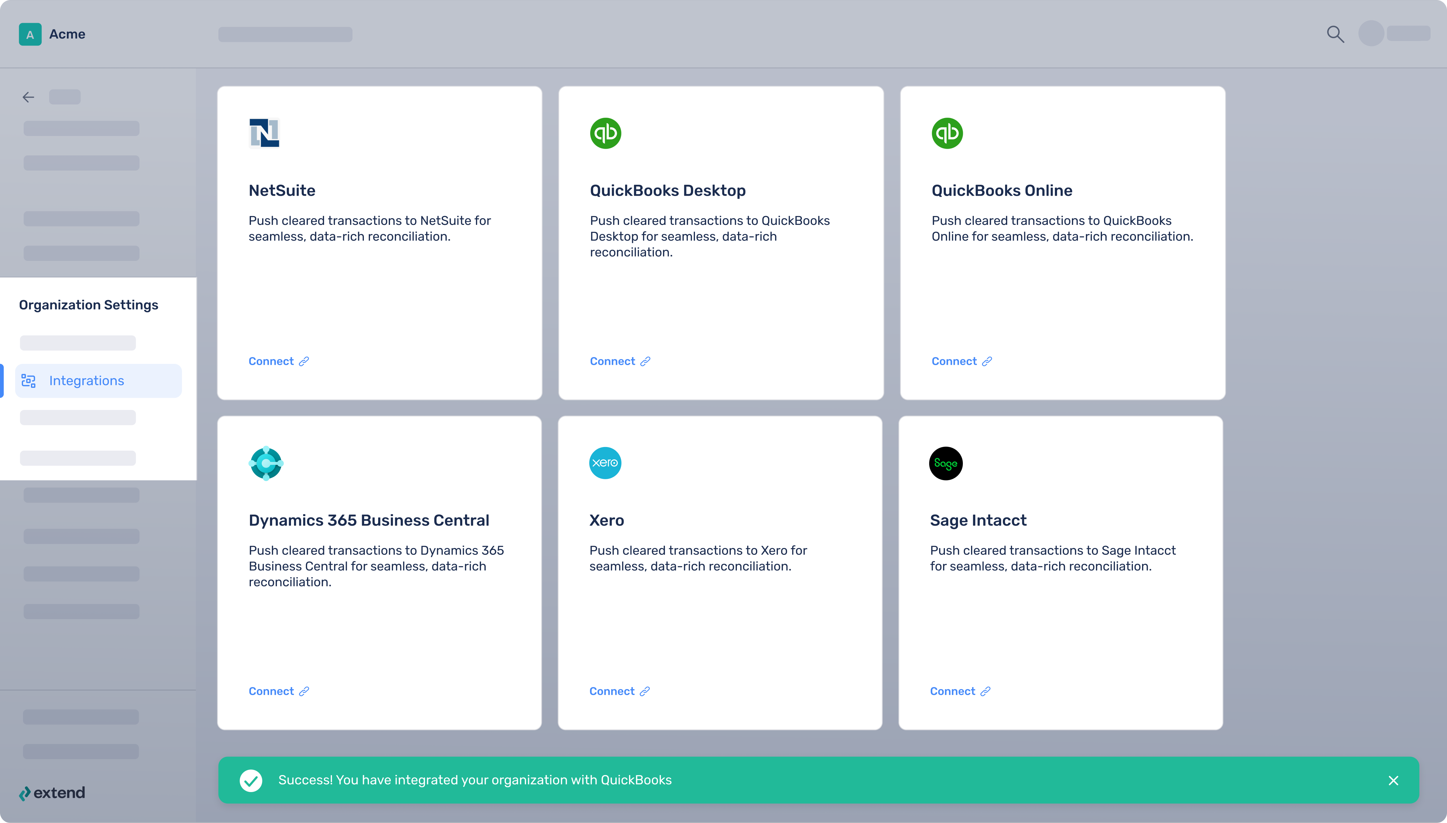Click the QuickBooks Desktop logo icon
The image size is (1447, 823).
pos(605,133)
